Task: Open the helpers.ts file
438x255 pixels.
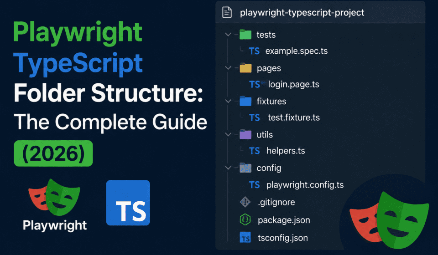Action: tap(286, 151)
